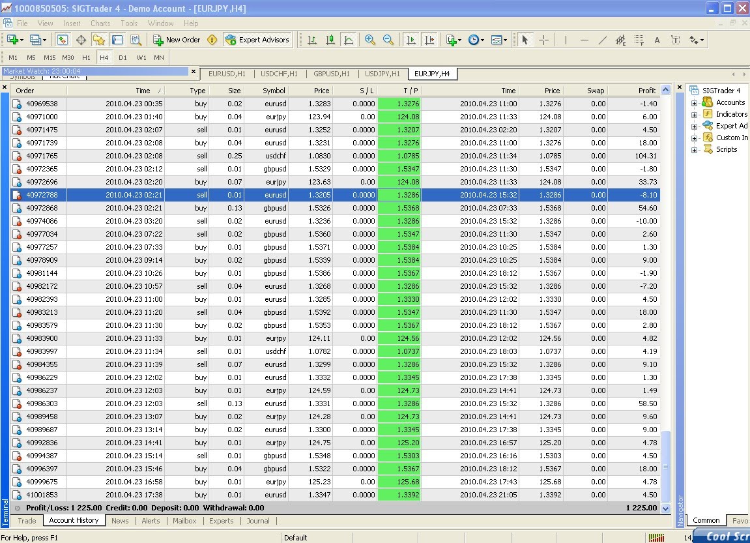
Task: Open the Experts terminal tab
Action: tap(222, 521)
